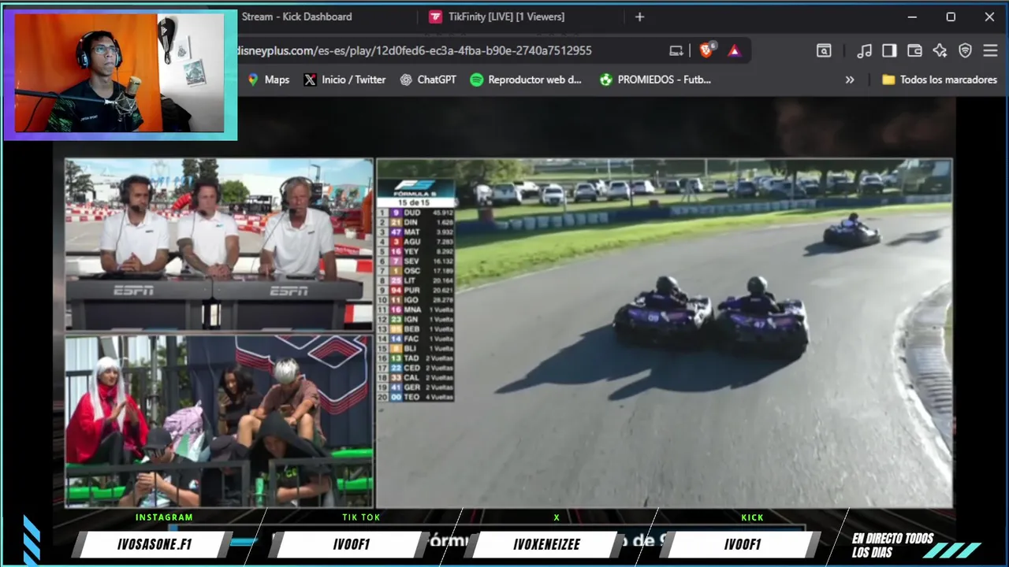Click leaderboard row 'CED'
Viewport: 1009px width, 567px height.
415,368
